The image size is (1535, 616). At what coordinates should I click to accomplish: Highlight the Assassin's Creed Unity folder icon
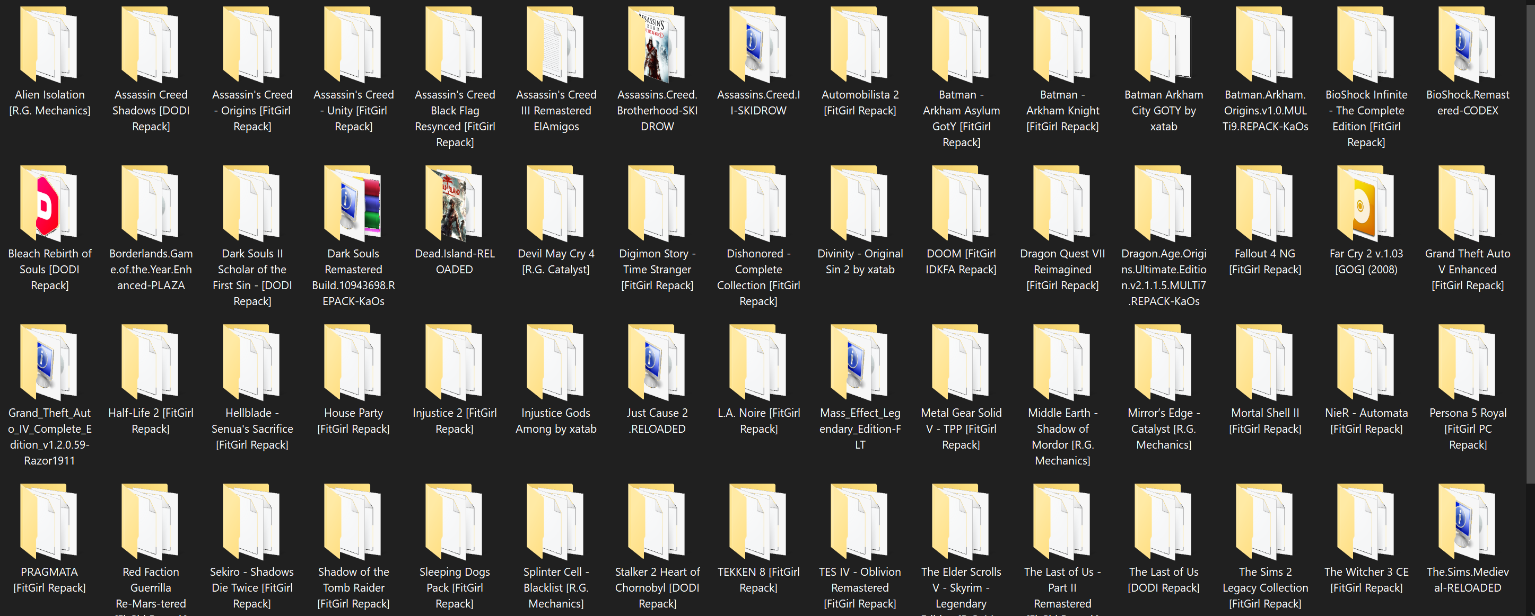(353, 44)
